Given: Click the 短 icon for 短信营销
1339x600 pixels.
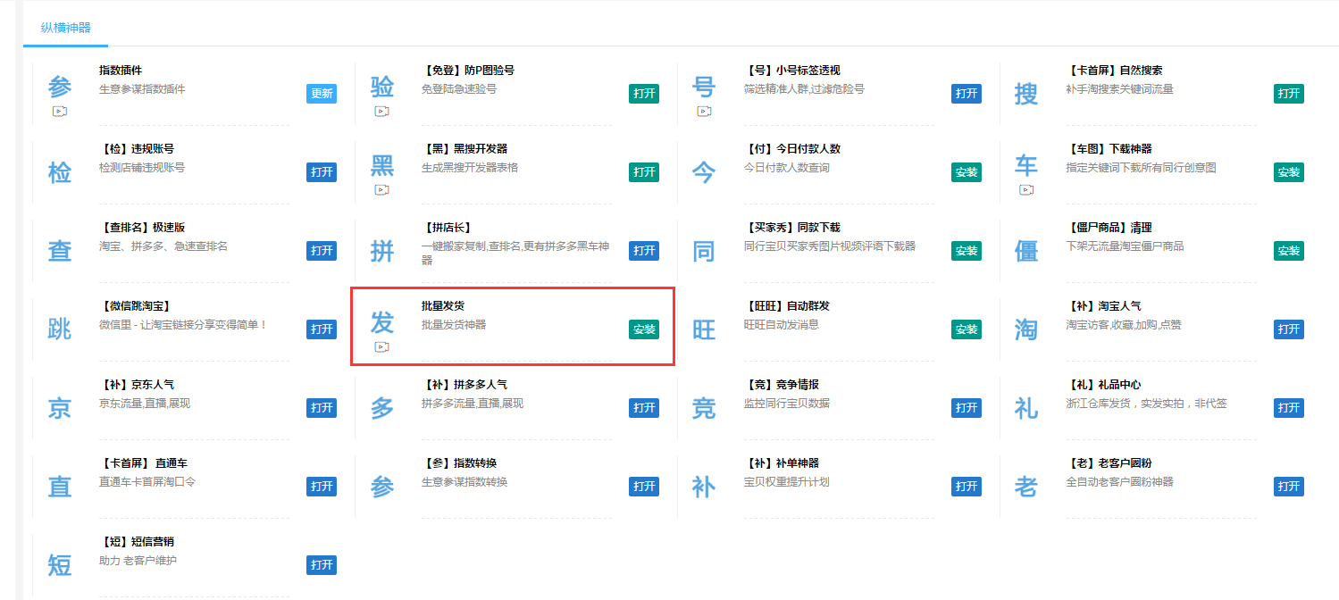Looking at the screenshot, I should 60,565.
